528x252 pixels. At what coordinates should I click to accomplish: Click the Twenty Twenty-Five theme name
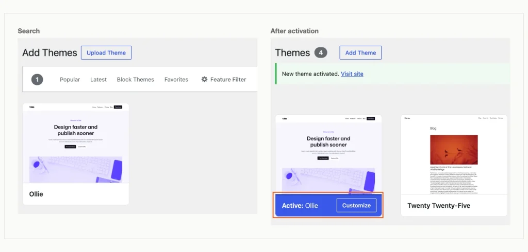pyautogui.click(x=439, y=205)
